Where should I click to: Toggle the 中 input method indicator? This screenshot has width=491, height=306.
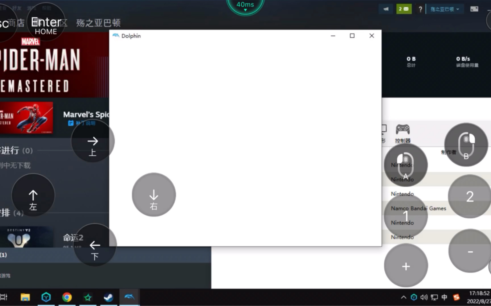click(444, 297)
